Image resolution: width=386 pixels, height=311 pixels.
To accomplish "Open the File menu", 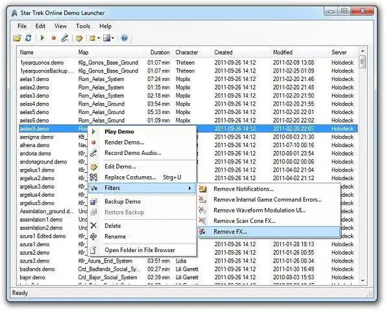I will [x=22, y=26].
